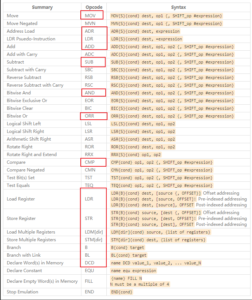Click the 'END{cond}' syntax code

point(122,292)
